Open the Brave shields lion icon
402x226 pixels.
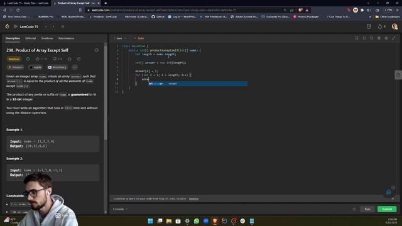(300, 10)
